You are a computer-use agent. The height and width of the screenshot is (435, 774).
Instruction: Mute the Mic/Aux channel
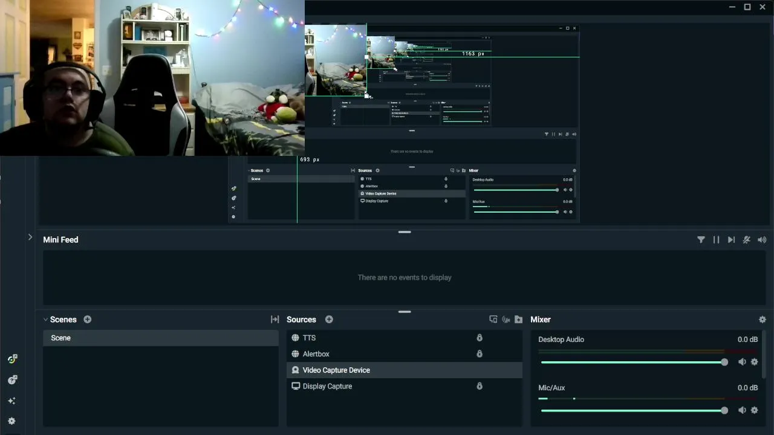[742, 410]
